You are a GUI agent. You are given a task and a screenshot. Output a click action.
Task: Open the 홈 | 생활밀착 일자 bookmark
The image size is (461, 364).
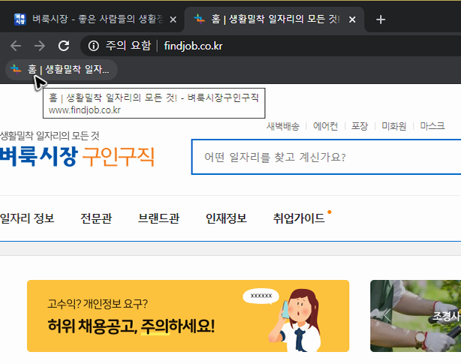pyautogui.click(x=62, y=70)
